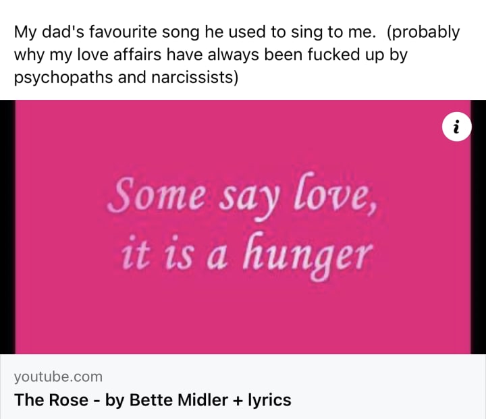Click the word "lyrics" in the link title

tap(269, 399)
